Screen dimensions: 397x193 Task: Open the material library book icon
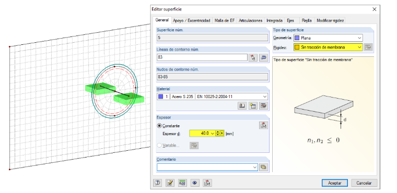click(242, 106)
